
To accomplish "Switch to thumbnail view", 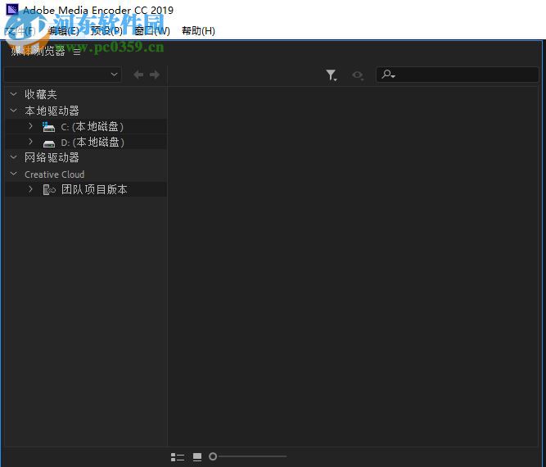I will tap(197, 457).
